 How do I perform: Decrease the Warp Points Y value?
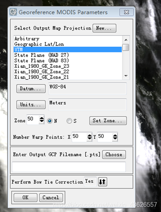(115, 139)
